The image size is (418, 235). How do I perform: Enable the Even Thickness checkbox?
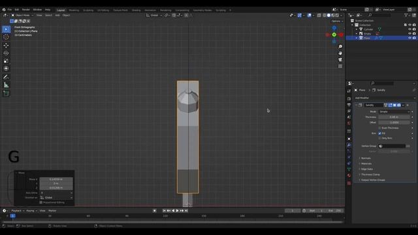tap(379, 128)
